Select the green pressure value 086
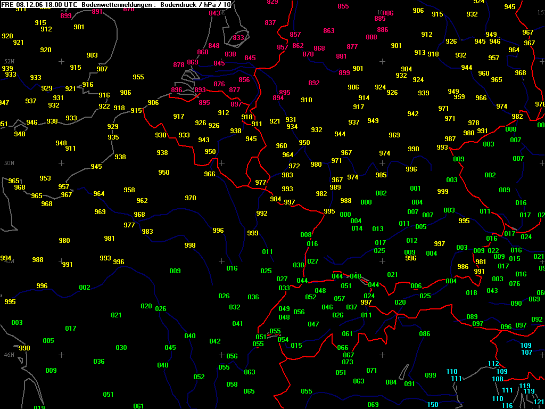The height and width of the screenshot is (409, 545). (x=424, y=334)
